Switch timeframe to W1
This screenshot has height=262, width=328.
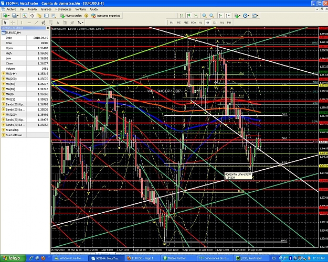tap(222, 23)
